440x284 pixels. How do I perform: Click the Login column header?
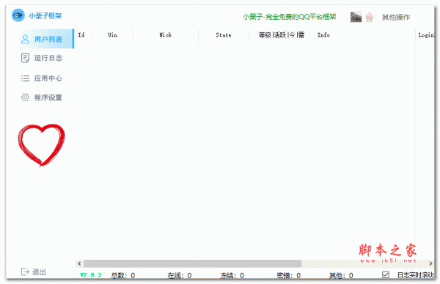(426, 34)
